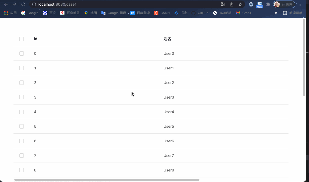This screenshot has width=309, height=182.
Task: Open the CSDN bookmark
Action: 162,13
